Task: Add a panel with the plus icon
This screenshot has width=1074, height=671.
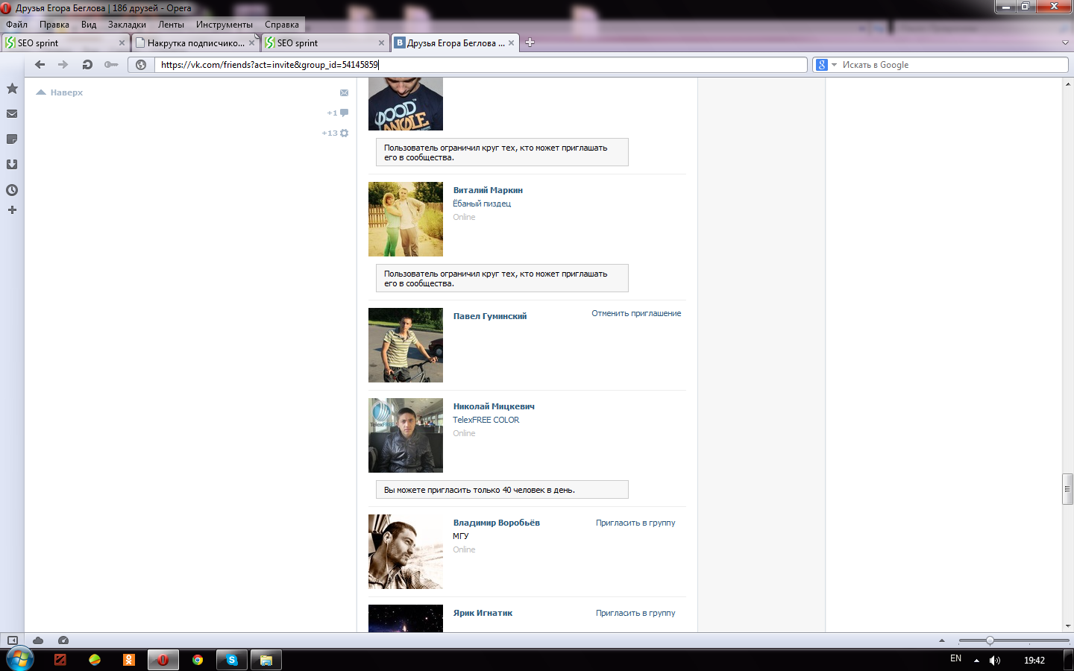Action: (x=12, y=210)
